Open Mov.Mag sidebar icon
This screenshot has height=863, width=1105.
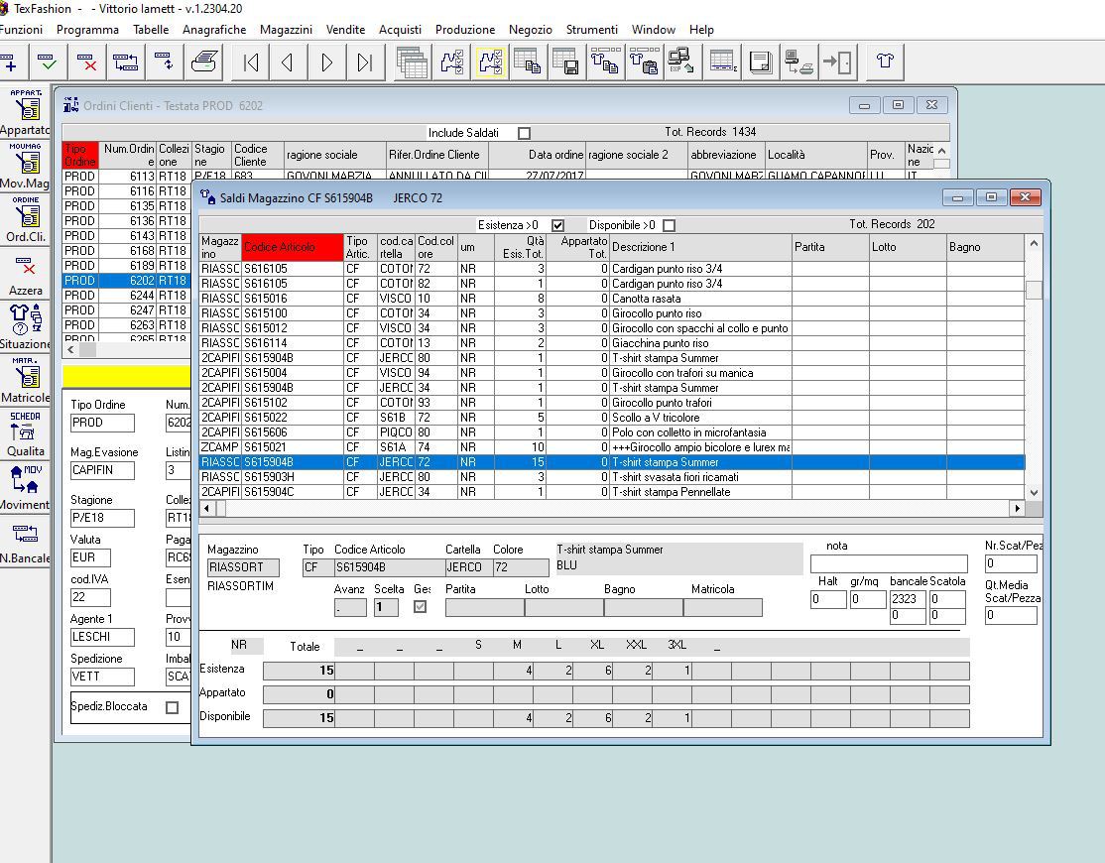[x=26, y=165]
